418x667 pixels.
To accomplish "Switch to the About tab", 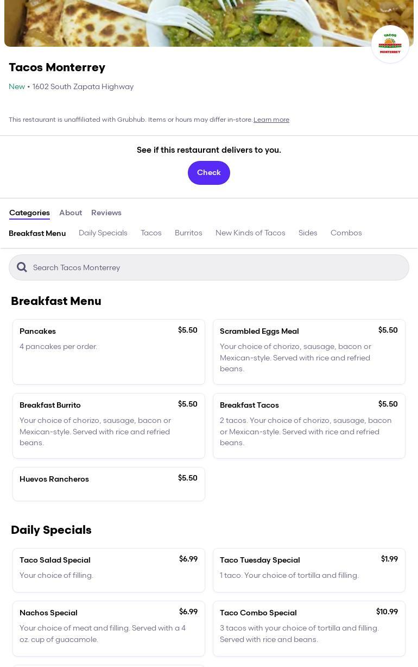I will (71, 213).
